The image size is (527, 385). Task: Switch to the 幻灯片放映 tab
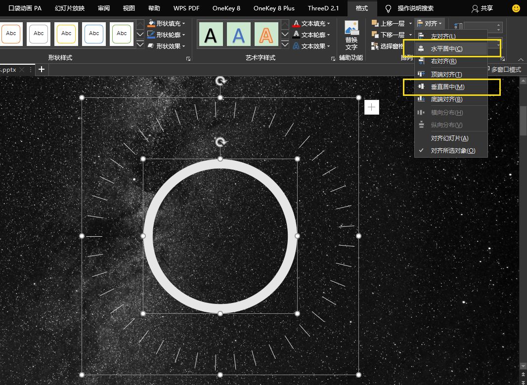point(70,8)
